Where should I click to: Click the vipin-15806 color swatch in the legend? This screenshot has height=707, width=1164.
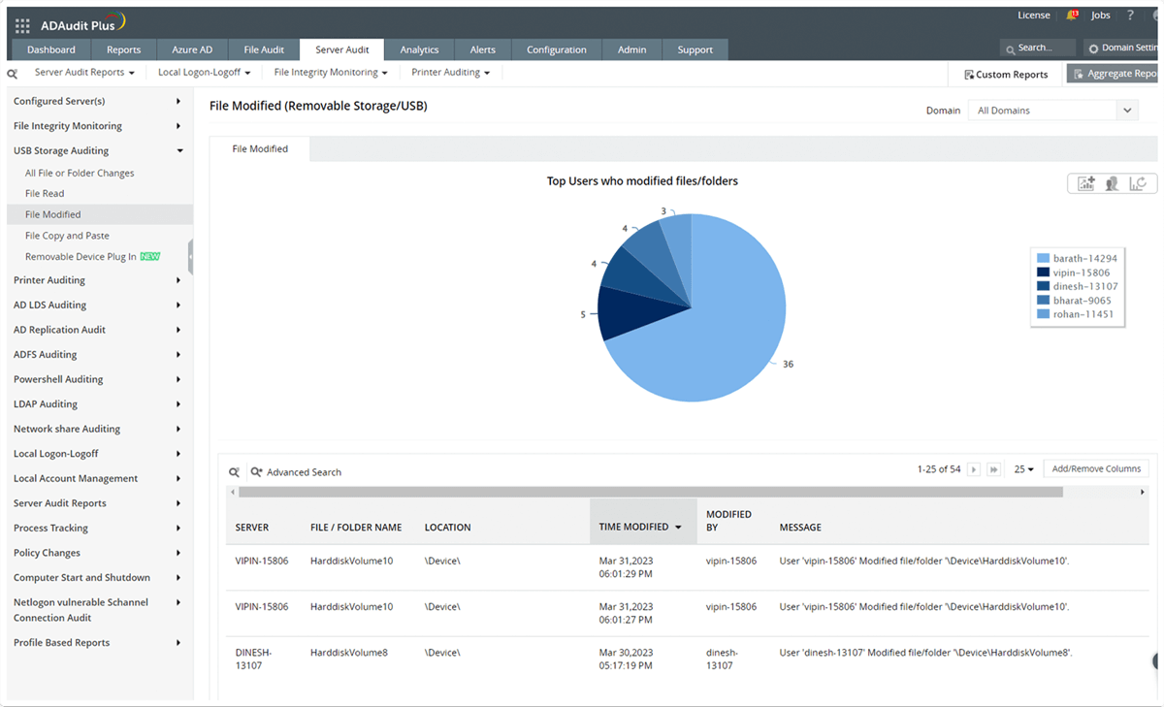coord(1041,273)
